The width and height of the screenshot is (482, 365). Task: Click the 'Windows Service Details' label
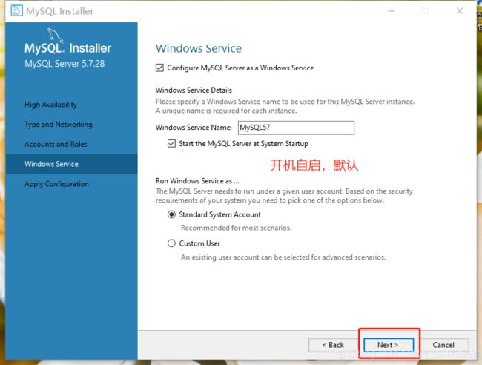click(x=194, y=90)
